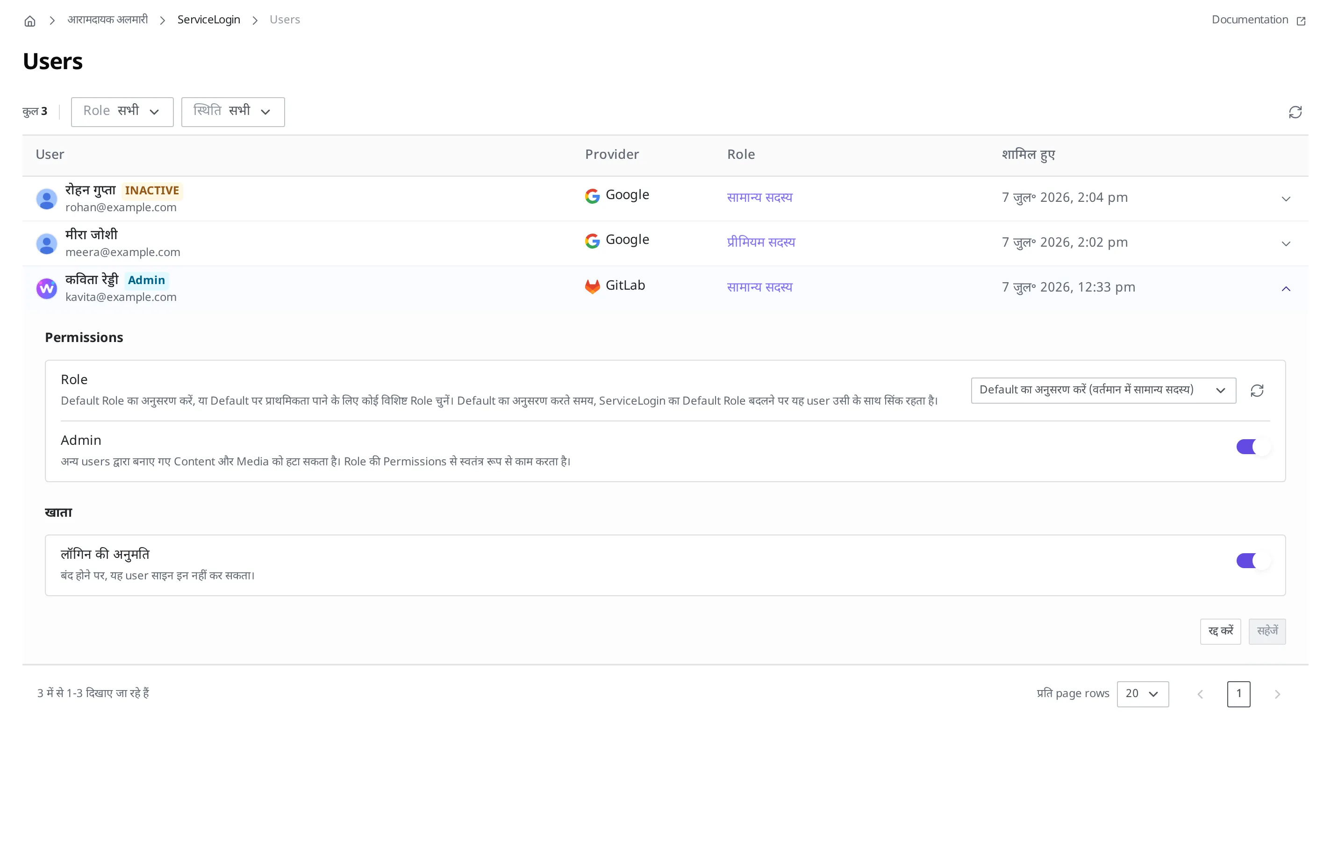Image resolution: width=1331 pixels, height=841 pixels.
Task: Refresh the users list
Action: click(x=1295, y=112)
